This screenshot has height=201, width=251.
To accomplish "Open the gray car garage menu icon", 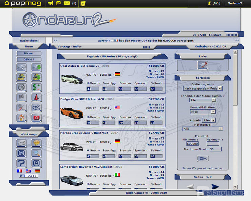I will [21, 67].
